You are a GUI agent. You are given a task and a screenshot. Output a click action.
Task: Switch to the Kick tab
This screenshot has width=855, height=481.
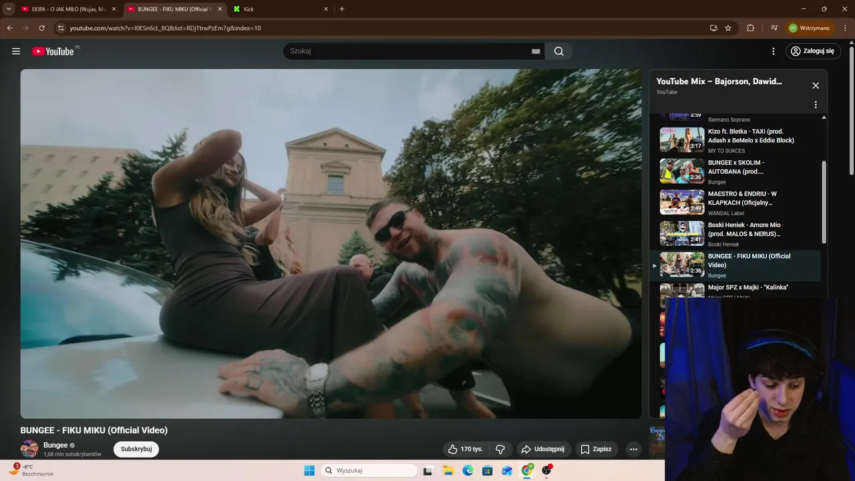[281, 9]
